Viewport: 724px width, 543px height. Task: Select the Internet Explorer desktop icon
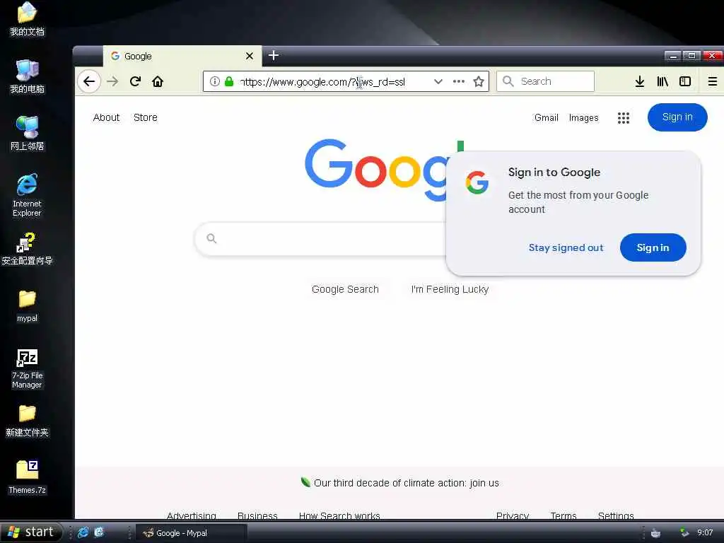click(x=27, y=195)
